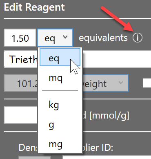Viewport: 151px width, 159px height.
Task: Click the info icon beside equivalents
Action: [x=138, y=38]
